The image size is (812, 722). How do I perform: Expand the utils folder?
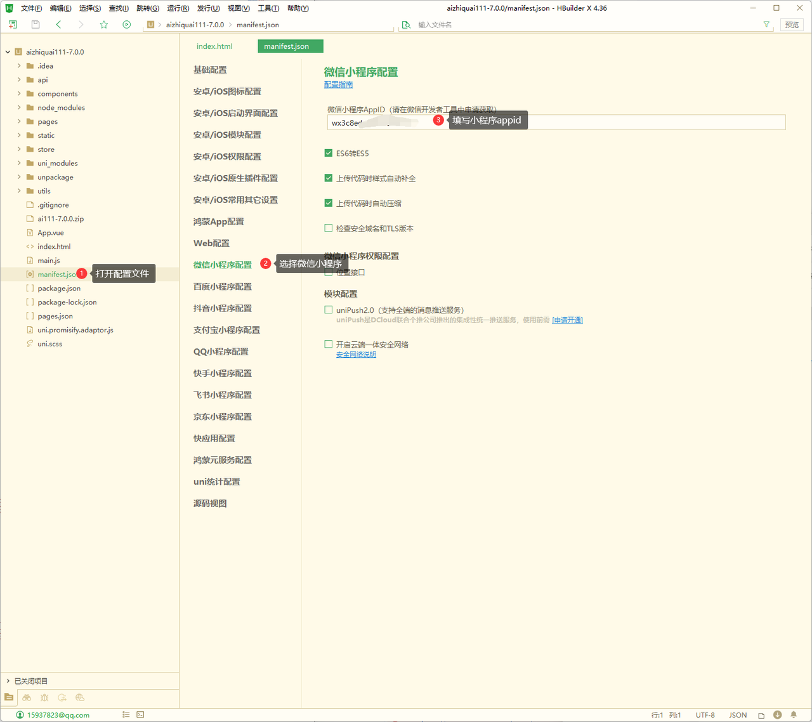(19, 190)
